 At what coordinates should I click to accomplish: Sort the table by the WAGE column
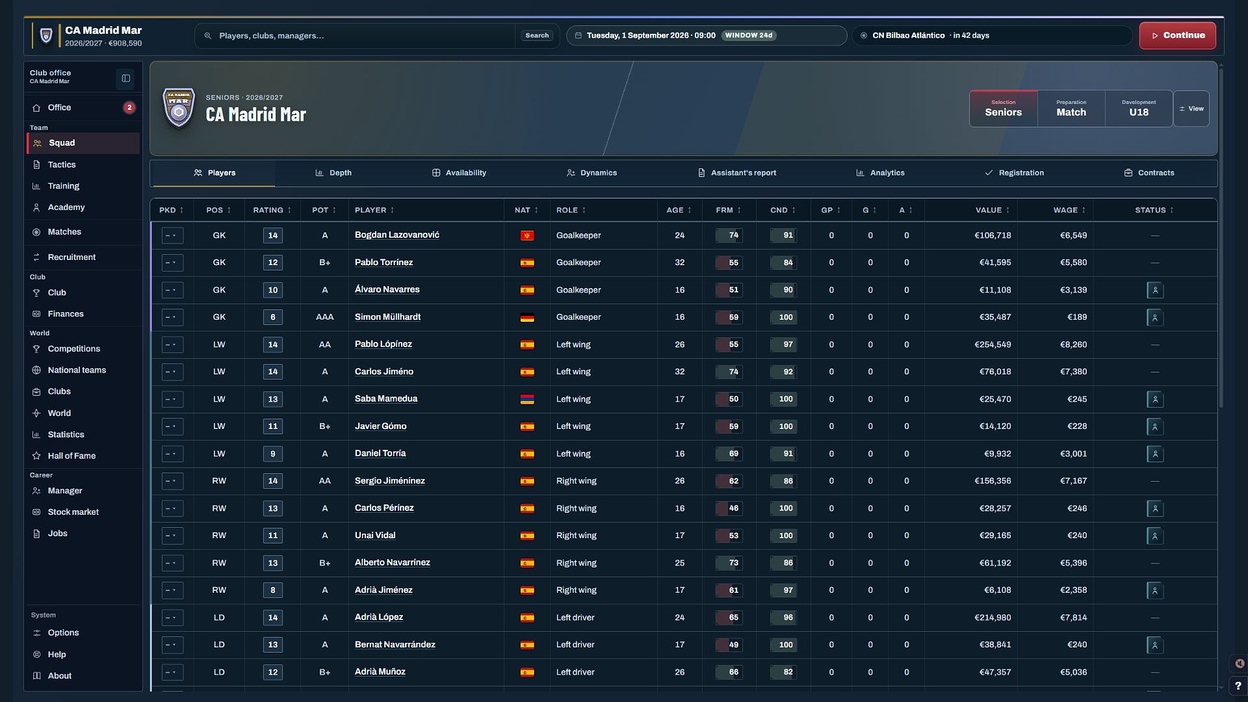1069,210
